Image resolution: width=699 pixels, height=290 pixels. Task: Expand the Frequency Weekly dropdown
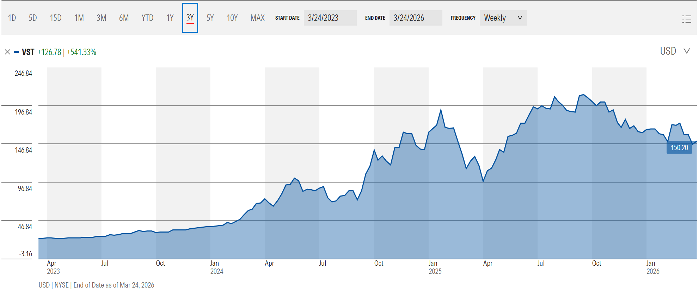503,18
